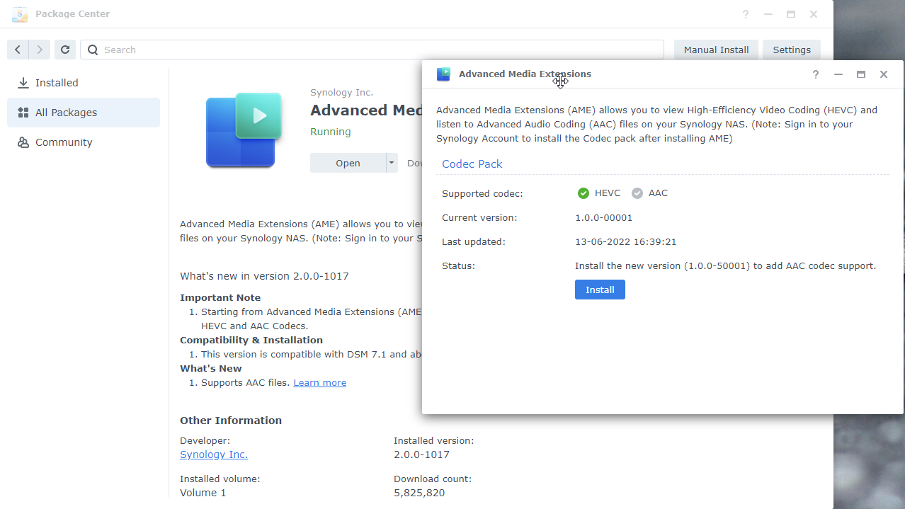Refresh the package list
The image size is (905, 509).
point(64,49)
